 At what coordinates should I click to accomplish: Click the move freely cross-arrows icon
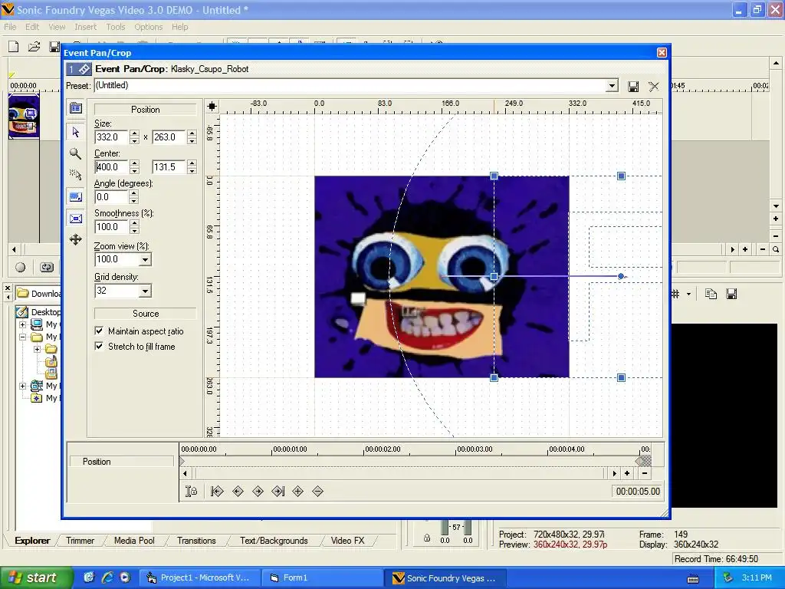click(76, 239)
